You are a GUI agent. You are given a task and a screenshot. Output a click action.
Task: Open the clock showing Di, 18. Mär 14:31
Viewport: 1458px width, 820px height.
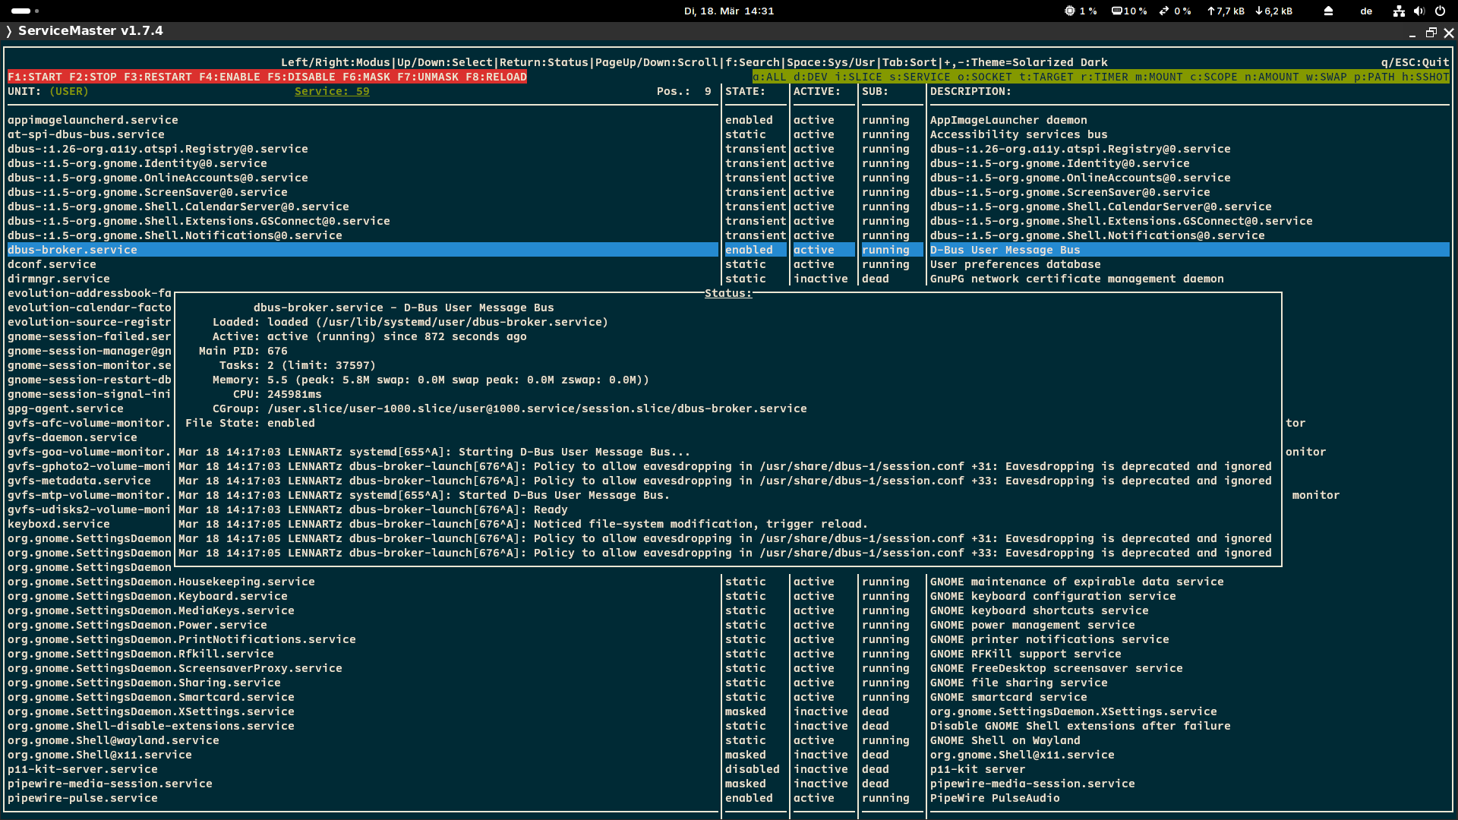(728, 11)
